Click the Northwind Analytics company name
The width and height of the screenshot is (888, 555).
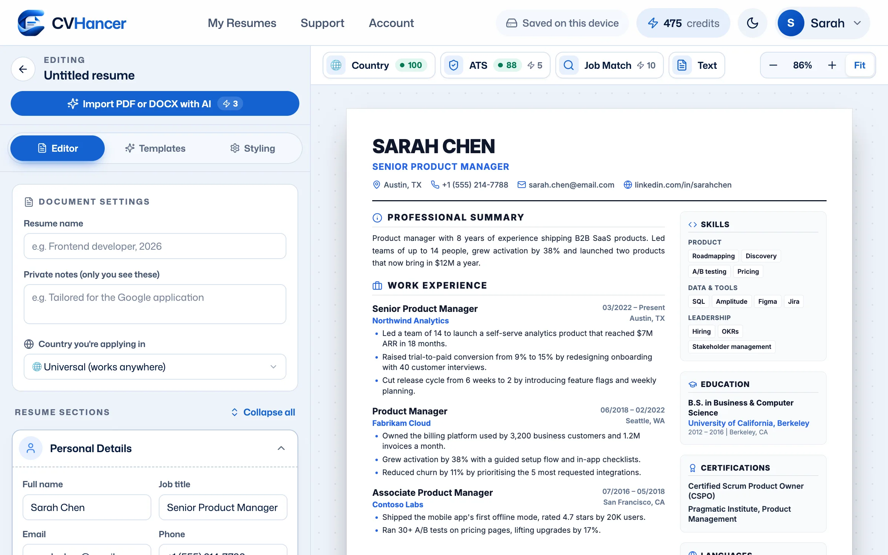(x=410, y=320)
